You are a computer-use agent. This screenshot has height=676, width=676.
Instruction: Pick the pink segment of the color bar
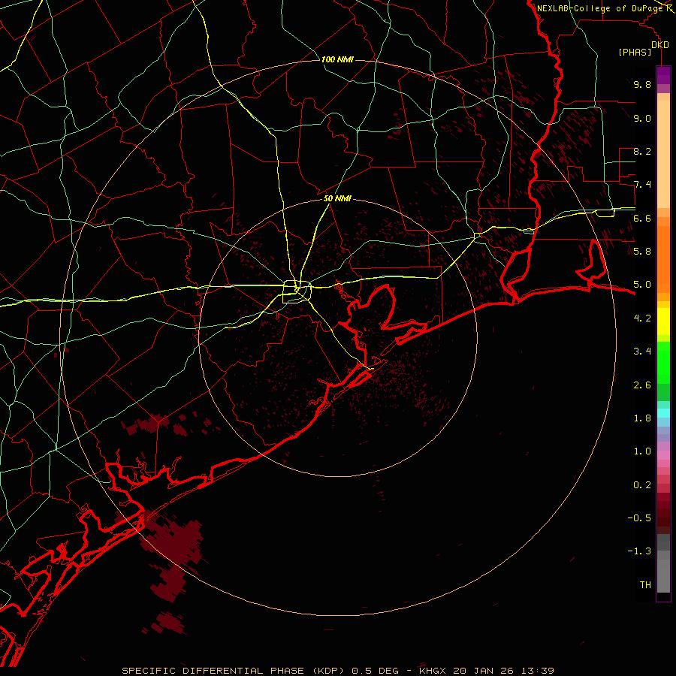(x=663, y=455)
